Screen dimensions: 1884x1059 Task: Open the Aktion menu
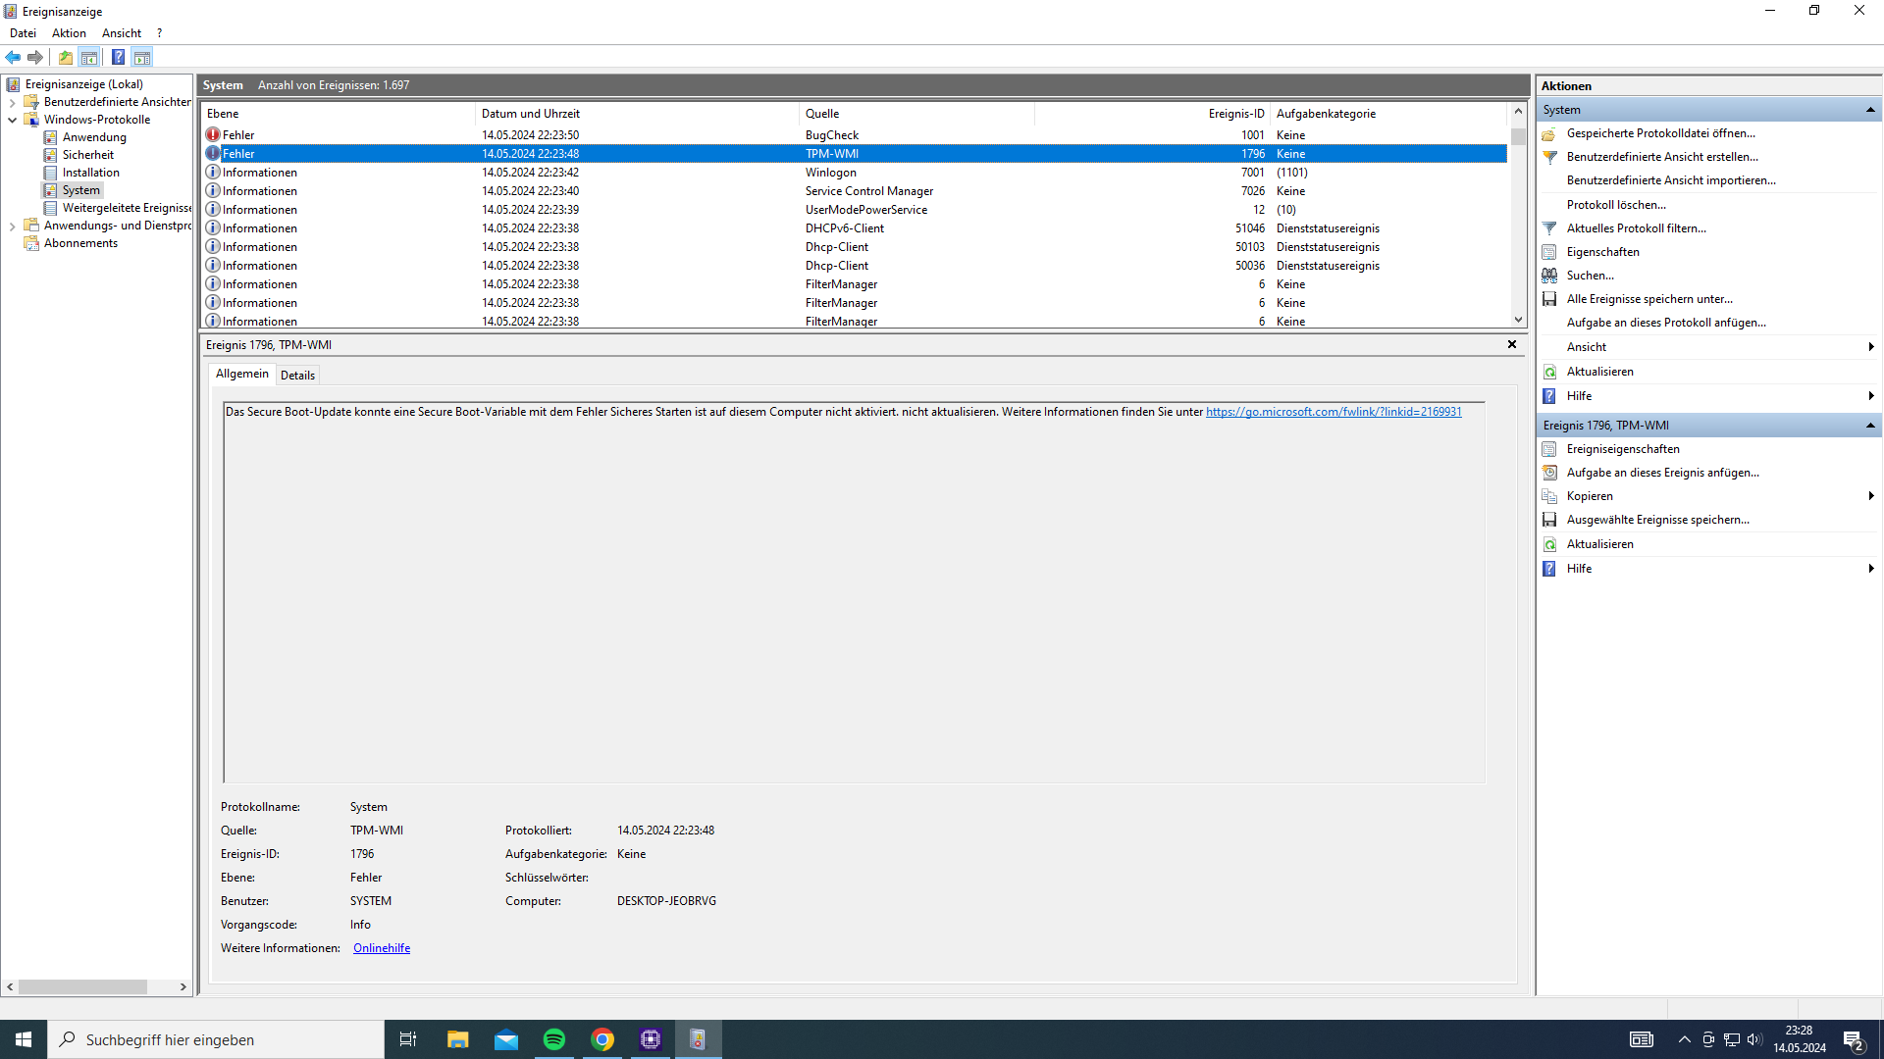pyautogui.click(x=69, y=33)
